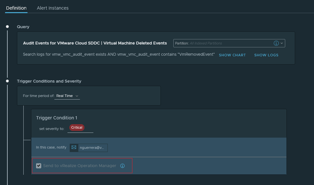Image resolution: width=314 pixels, height=185 pixels.
Task: Expand the Partition dropdown chevron
Action: coord(282,43)
